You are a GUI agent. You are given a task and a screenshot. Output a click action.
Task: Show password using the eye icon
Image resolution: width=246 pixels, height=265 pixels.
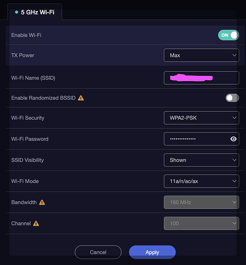pos(233,139)
